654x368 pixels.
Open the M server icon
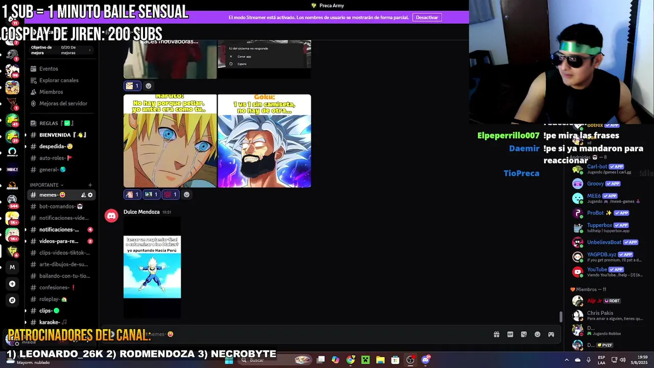pos(12,267)
